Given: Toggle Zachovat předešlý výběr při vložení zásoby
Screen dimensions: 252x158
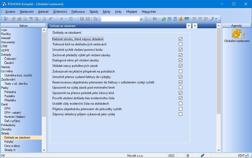Looking at the screenshot, I should click(180, 55).
